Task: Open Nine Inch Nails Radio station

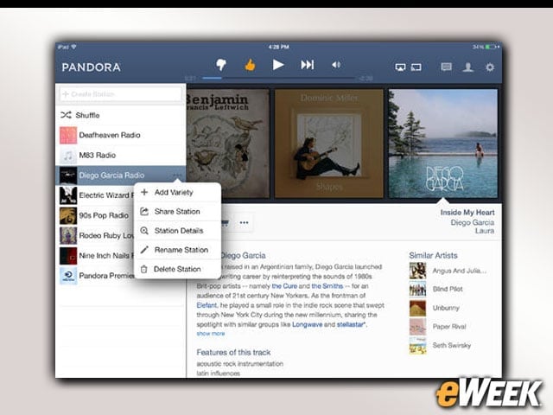Action: (95, 256)
